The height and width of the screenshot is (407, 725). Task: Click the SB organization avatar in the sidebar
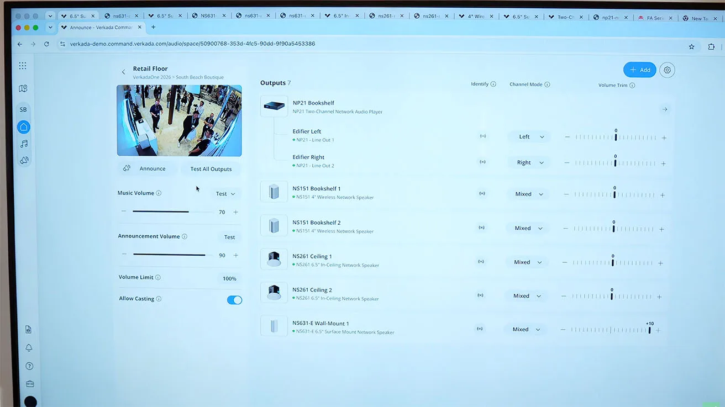coord(23,109)
